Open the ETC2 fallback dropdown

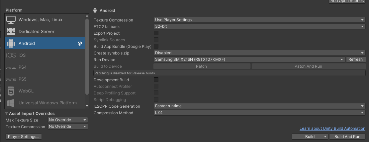260,26
